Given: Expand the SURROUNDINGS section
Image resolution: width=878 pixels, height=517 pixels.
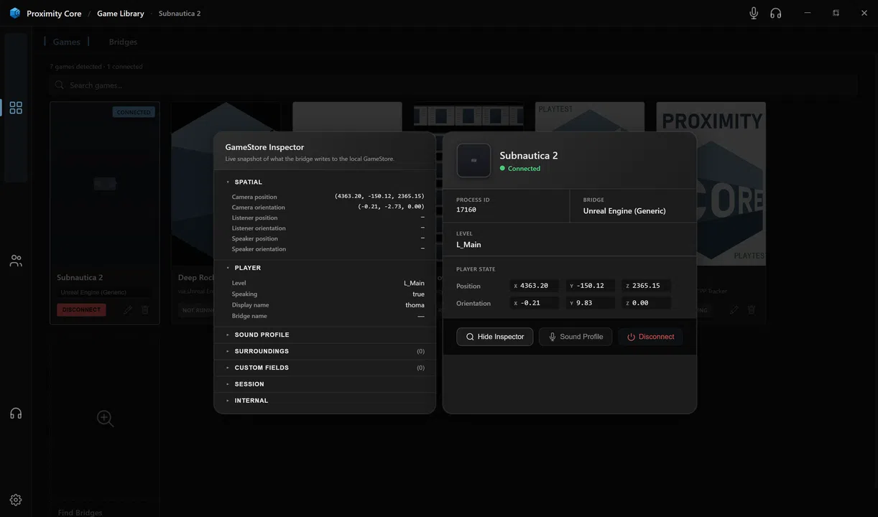Looking at the screenshot, I should point(325,351).
